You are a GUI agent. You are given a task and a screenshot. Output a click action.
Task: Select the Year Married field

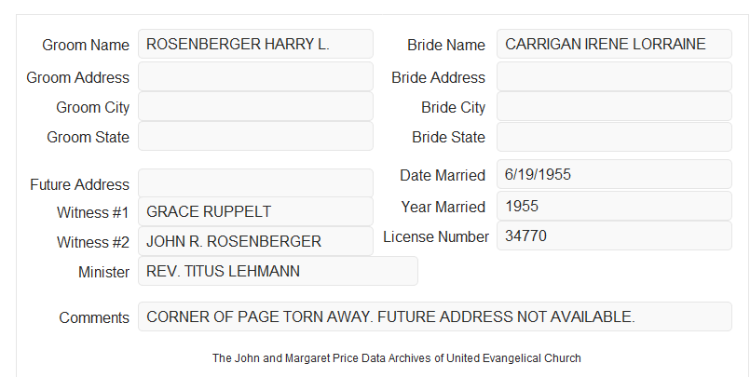pyautogui.click(x=614, y=206)
